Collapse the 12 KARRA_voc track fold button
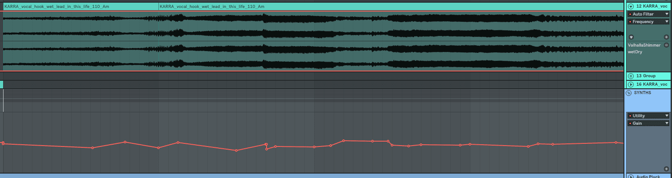This screenshot has width=672, height=178. point(631,6)
